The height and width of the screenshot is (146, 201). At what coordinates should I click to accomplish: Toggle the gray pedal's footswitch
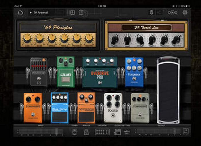coord(140,115)
